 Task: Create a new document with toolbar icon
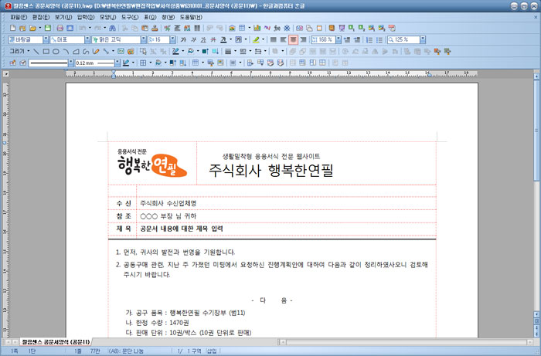point(13,28)
